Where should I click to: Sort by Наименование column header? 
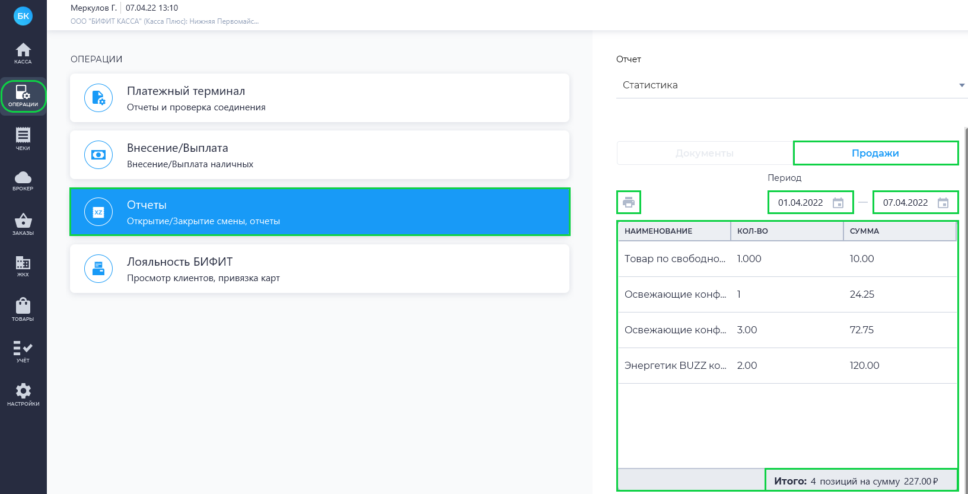coord(674,231)
